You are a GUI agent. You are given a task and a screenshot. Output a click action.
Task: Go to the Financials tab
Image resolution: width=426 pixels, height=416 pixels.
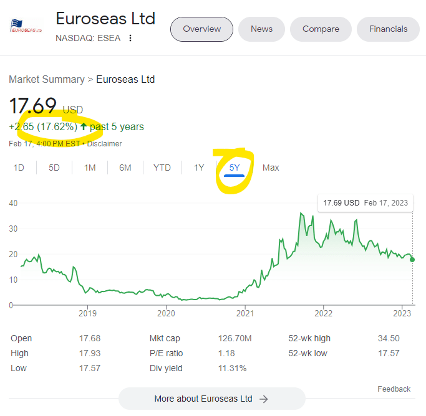[388, 29]
